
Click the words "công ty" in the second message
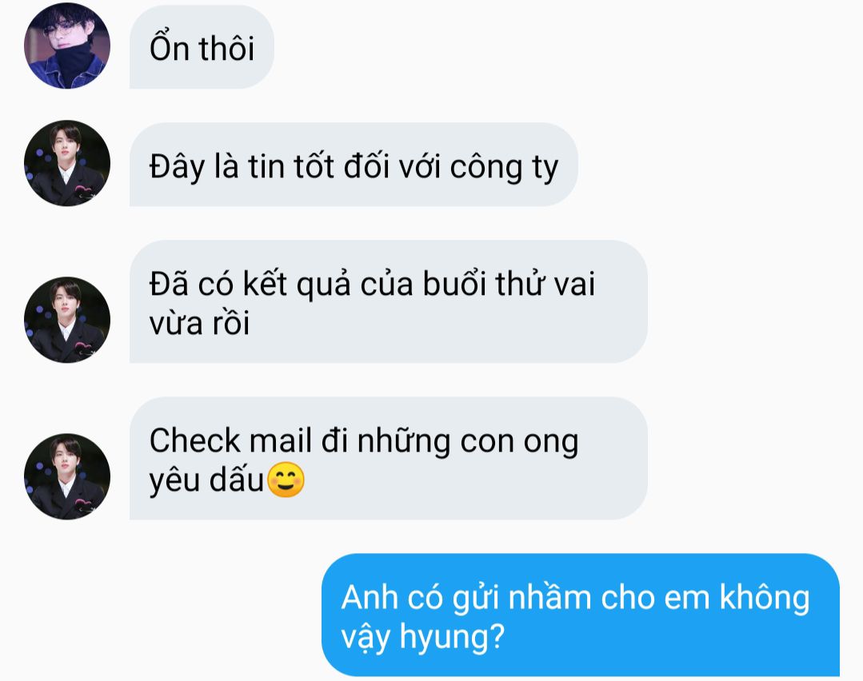pos(504,167)
